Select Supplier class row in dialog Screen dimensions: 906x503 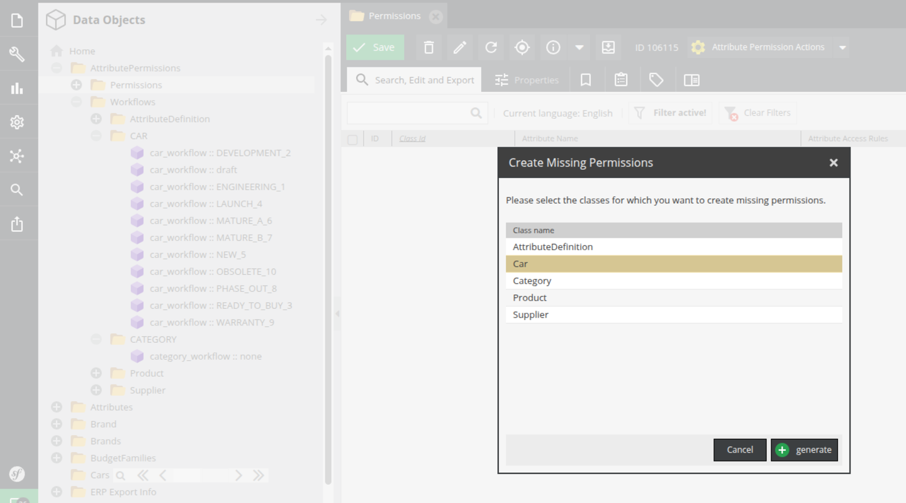[674, 315]
